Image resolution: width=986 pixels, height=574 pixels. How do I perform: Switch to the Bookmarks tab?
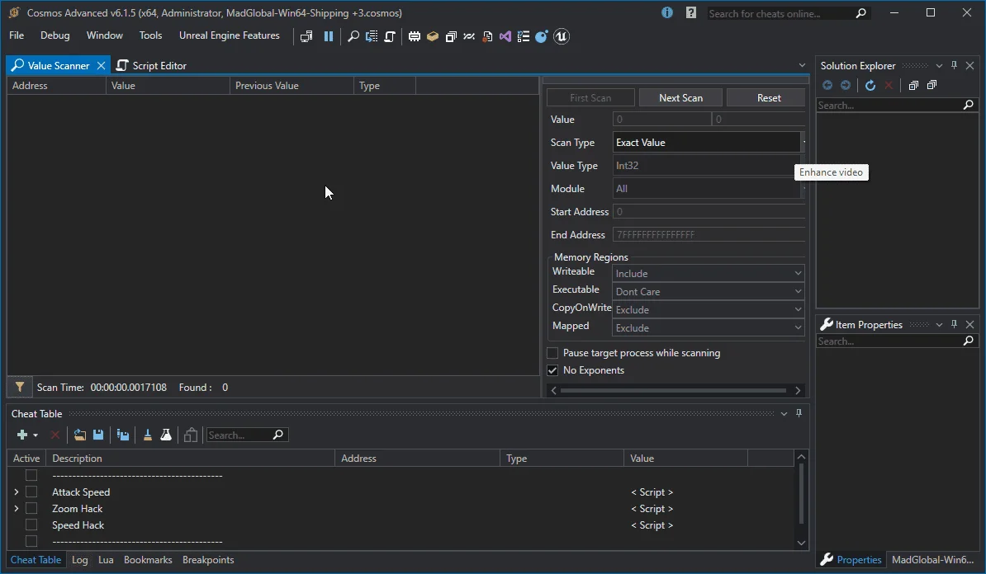[148, 559]
